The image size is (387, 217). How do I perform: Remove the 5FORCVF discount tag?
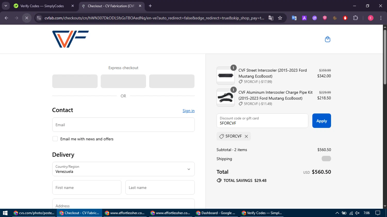click(x=246, y=136)
